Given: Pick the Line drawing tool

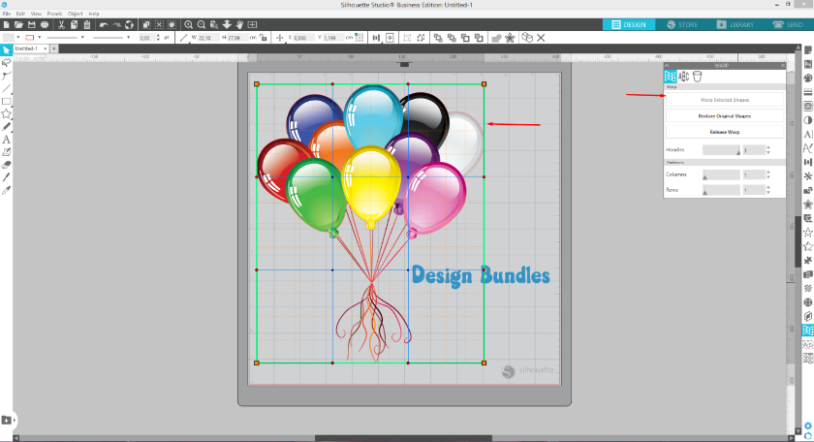Looking at the screenshot, I should point(6,88).
